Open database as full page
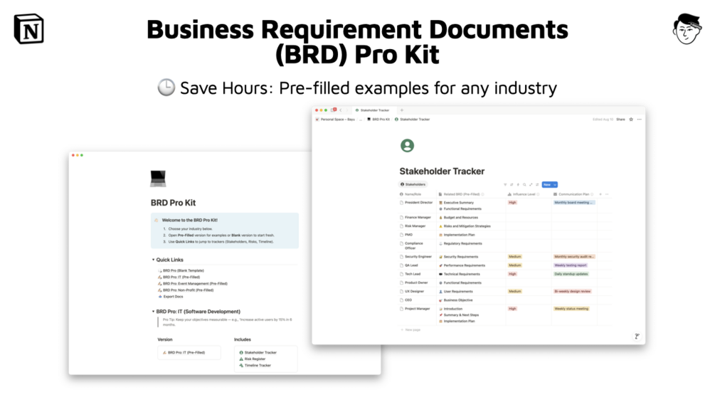Viewport: 715px width, 402px height. [531, 184]
